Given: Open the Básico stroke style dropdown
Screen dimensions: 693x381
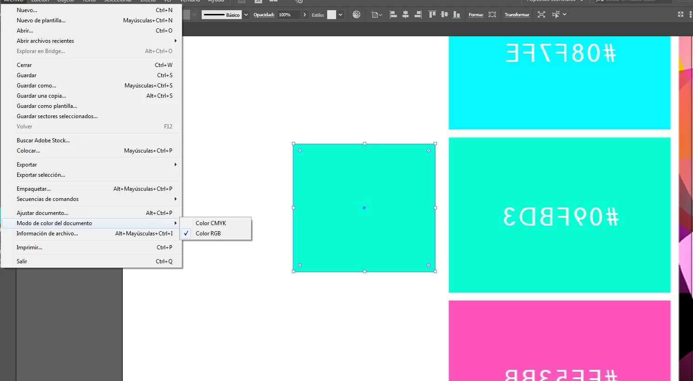Looking at the screenshot, I should [246, 15].
